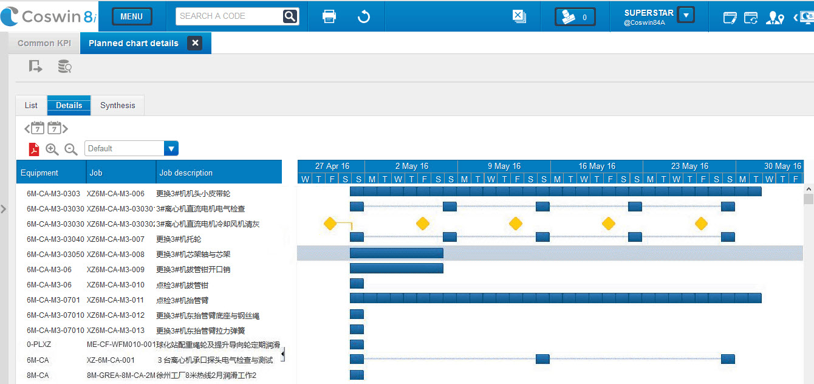Open the window-with-pencil icon in header
Viewport: 814px width, 384px height.
[x=730, y=18]
